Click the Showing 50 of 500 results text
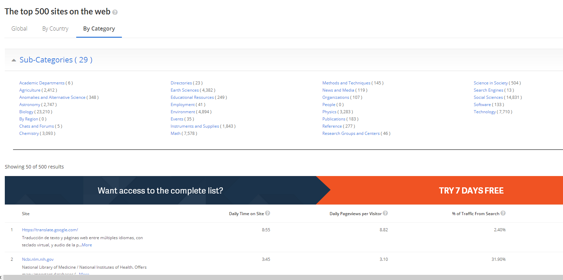Screen dimensions: 563x280 click(34, 167)
